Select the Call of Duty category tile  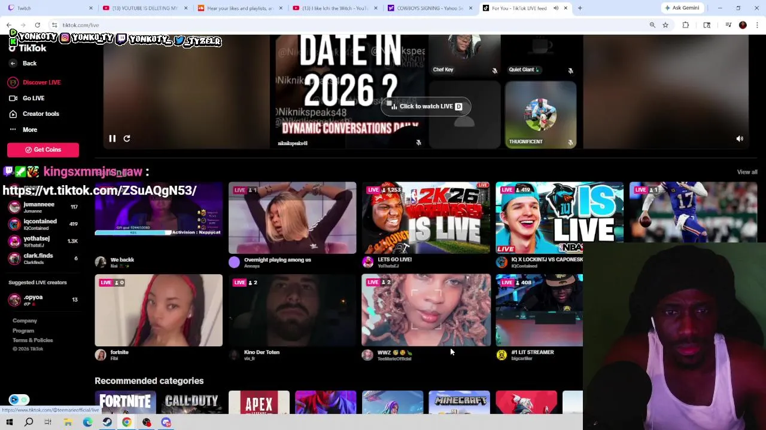(x=191, y=402)
